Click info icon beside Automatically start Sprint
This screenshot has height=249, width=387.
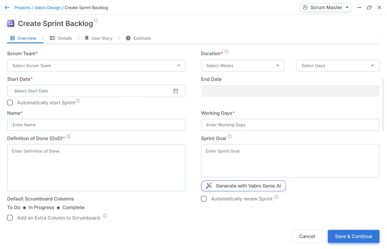78,101
